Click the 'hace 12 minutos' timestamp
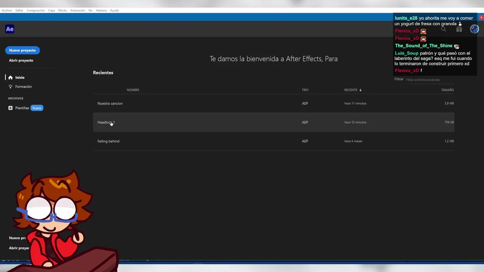 point(355,122)
